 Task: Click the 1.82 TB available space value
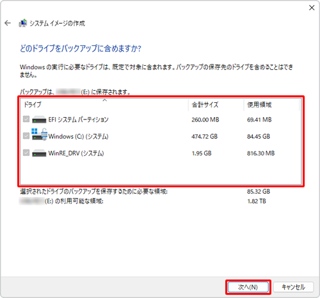click(257, 201)
